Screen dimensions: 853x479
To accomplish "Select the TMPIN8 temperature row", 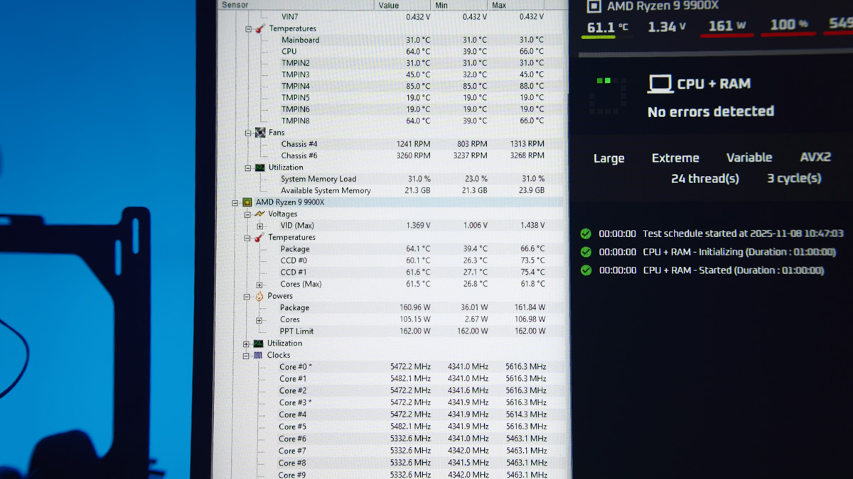I will coord(390,121).
